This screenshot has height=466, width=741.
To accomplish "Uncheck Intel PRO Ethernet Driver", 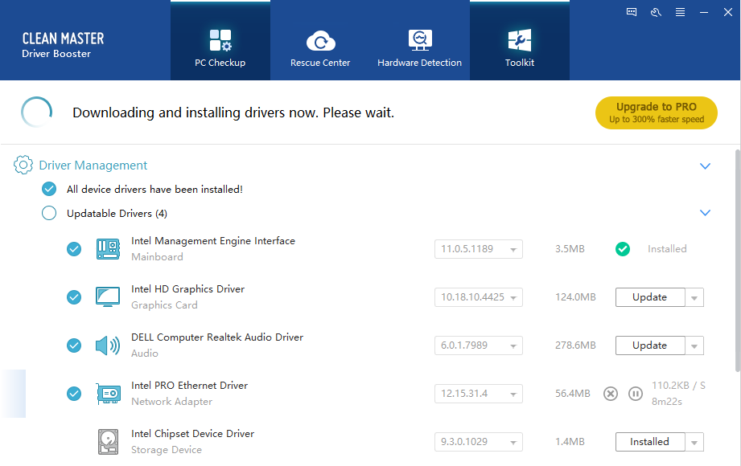I will (x=74, y=394).
